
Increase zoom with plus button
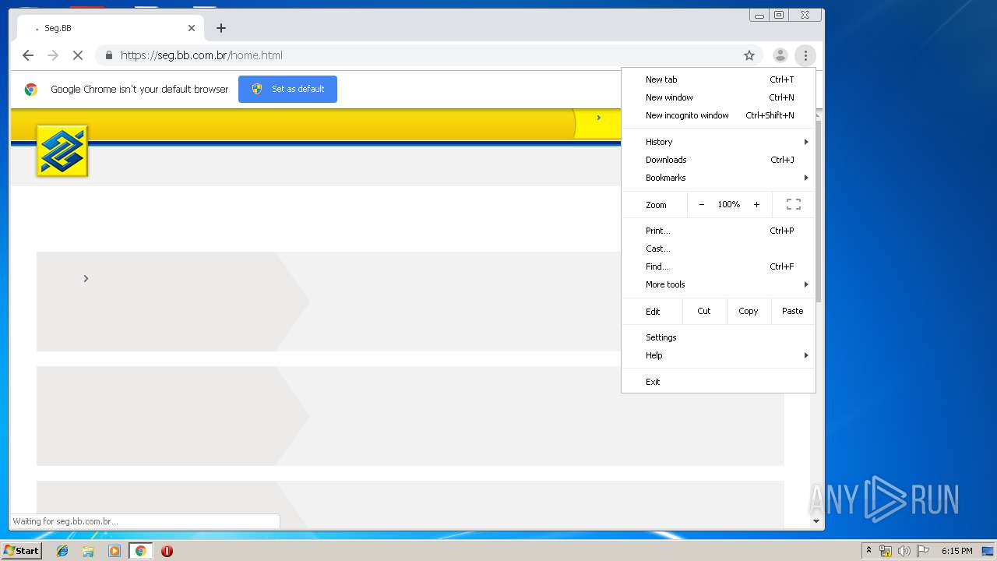click(756, 204)
